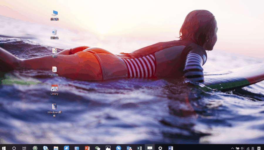The height and width of the screenshot is (150, 264).
Task: Launch Excel from the taskbar
Action: pyautogui.click(x=139, y=148)
